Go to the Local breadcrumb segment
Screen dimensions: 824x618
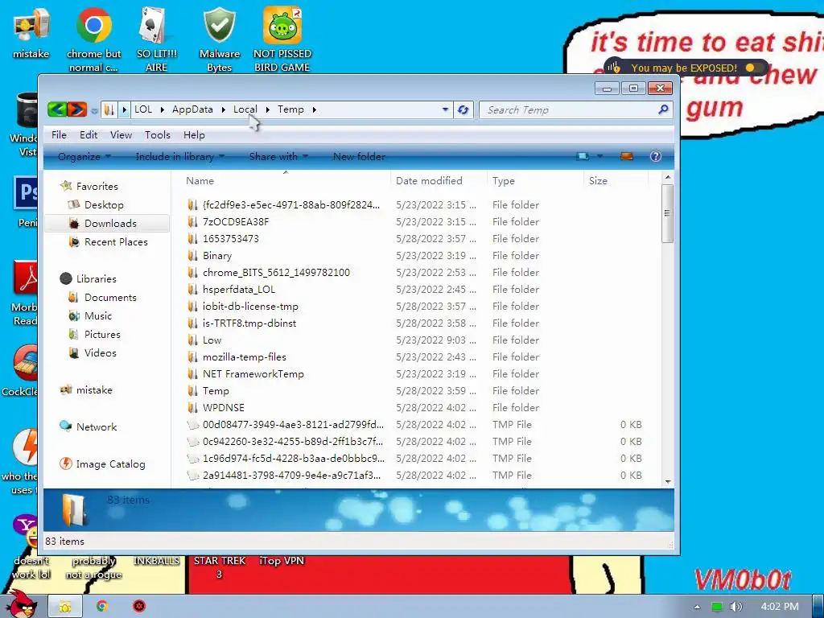click(245, 109)
